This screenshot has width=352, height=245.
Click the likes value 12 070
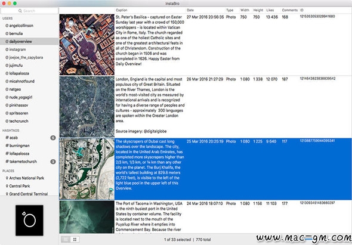click(271, 79)
